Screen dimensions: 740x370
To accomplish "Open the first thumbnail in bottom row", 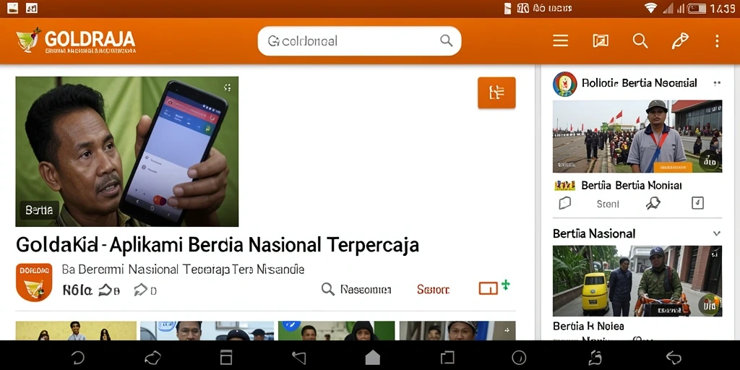I will [76, 331].
